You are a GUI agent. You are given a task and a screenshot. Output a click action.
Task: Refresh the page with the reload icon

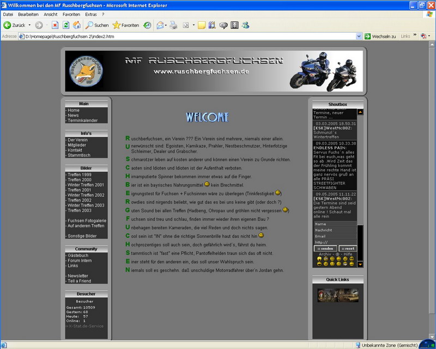pos(66,25)
